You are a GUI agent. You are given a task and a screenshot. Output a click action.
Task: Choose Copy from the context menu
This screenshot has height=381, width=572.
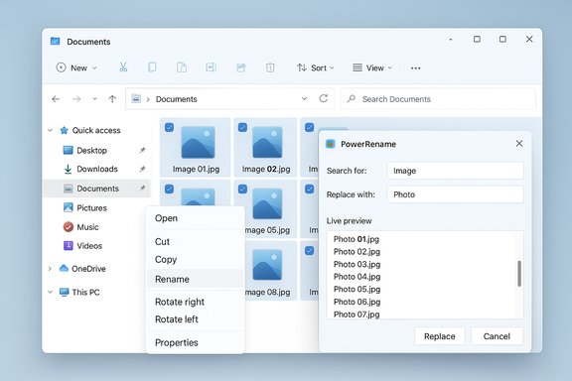pos(195,260)
